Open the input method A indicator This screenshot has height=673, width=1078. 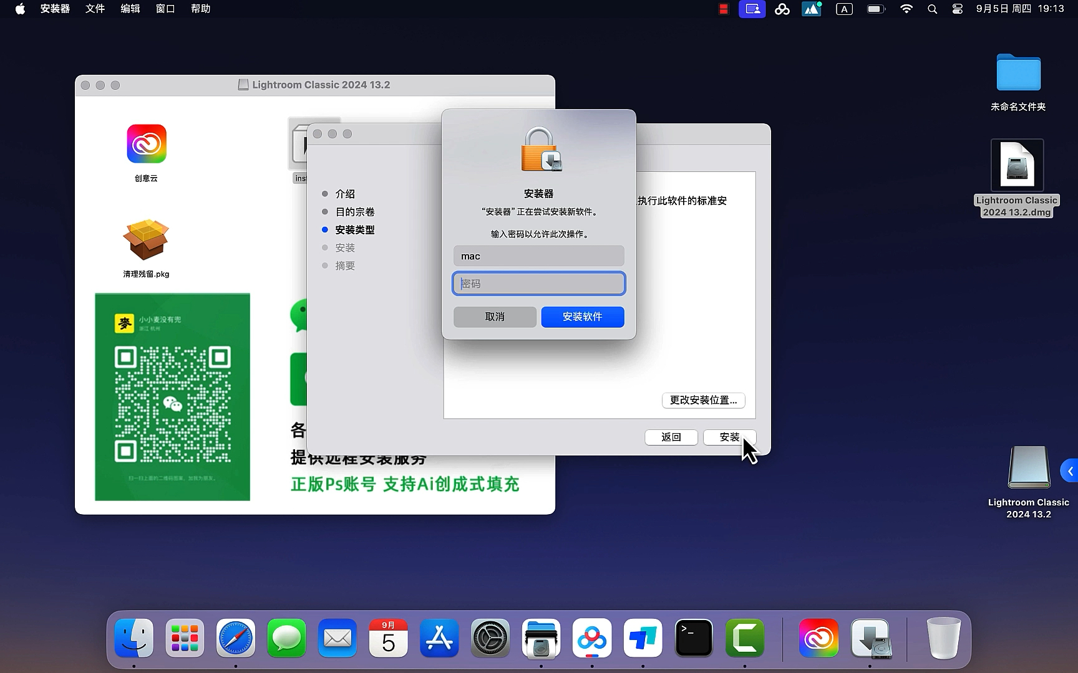point(844,9)
